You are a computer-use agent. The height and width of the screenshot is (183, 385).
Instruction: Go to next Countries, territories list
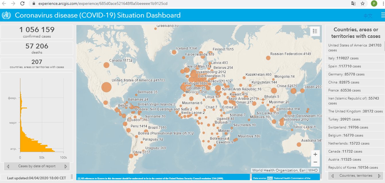[380, 176]
